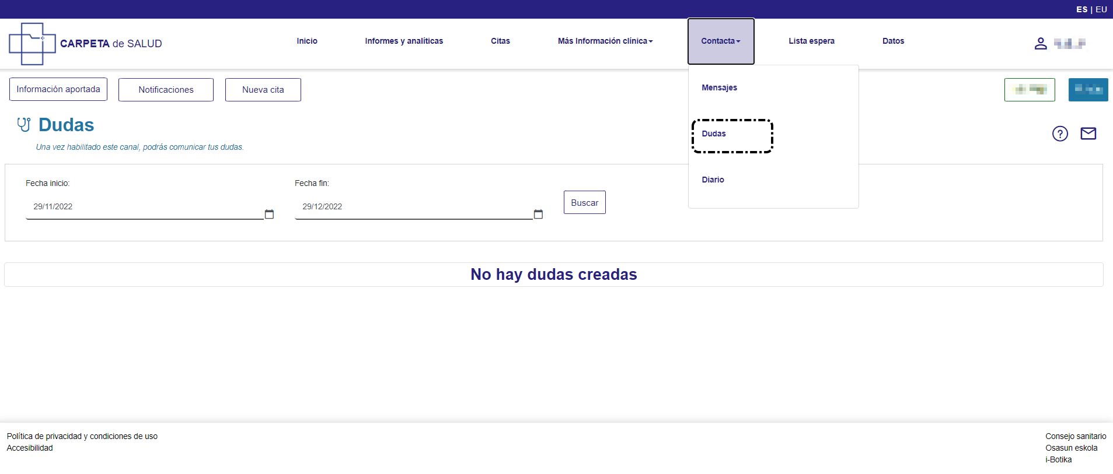Open calendar picker for Fecha fin

tap(538, 214)
